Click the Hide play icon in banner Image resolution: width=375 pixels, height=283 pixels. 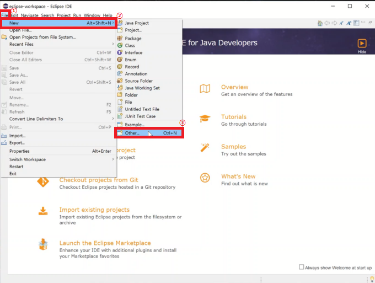coord(362,44)
